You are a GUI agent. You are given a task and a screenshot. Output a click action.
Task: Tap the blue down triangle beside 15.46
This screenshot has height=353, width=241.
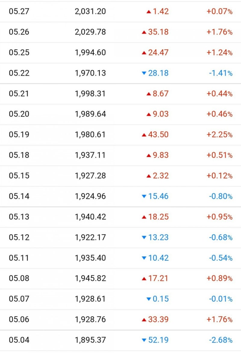coord(144,197)
